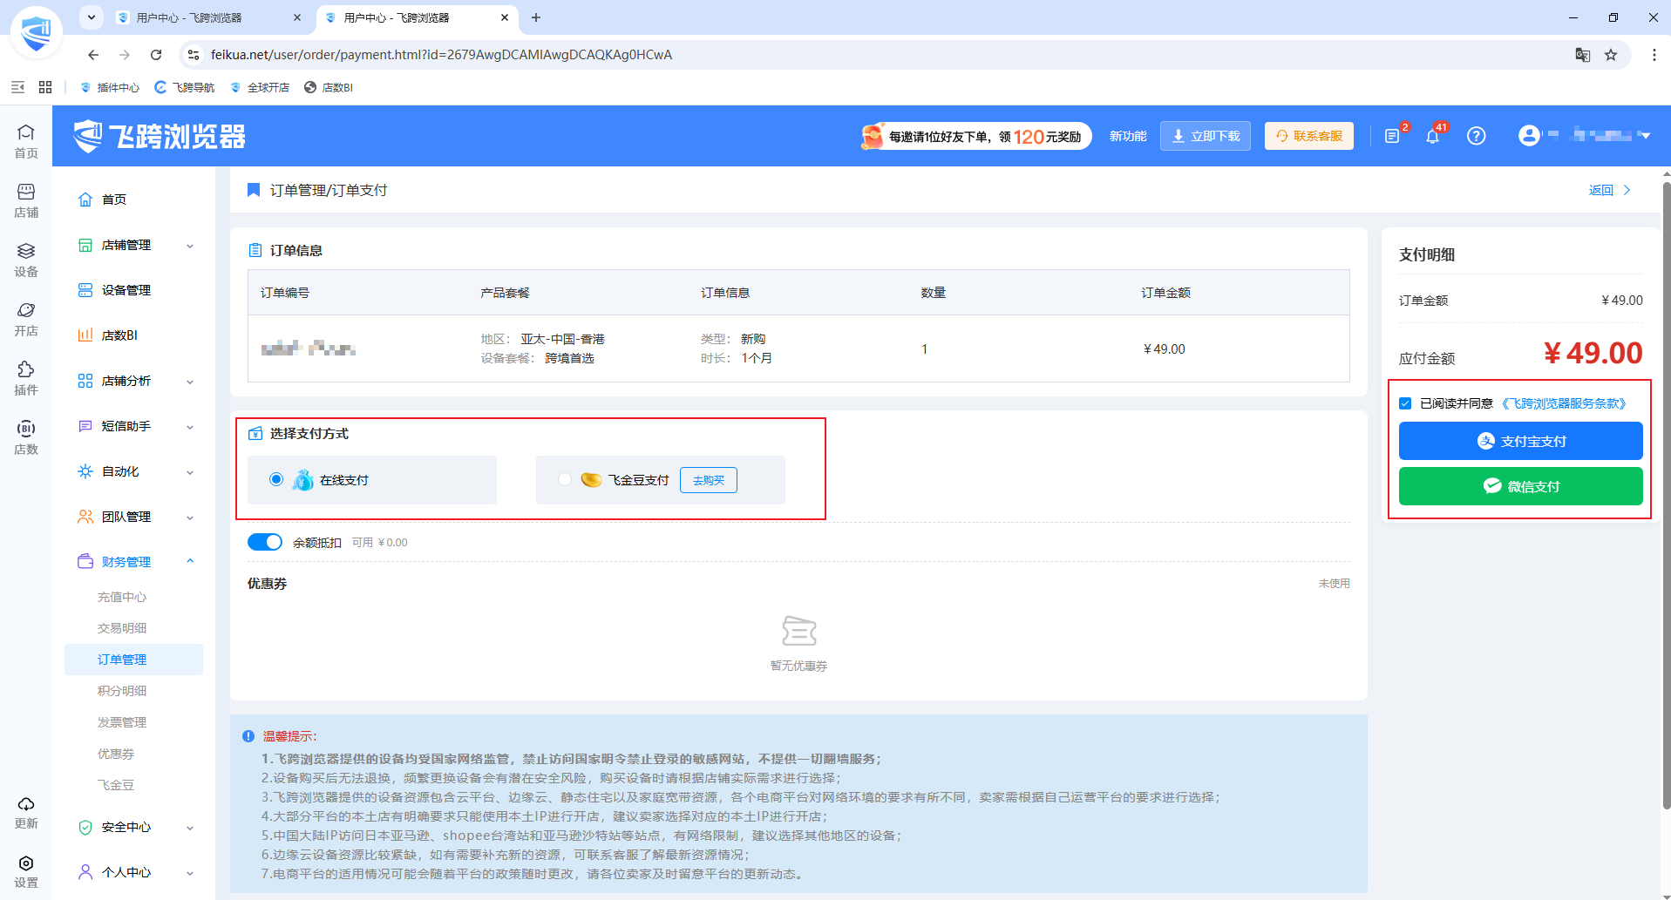Image resolution: width=1671 pixels, height=900 pixels.
Task: Open the messages icon with badge 2
Action: [x=1392, y=136]
